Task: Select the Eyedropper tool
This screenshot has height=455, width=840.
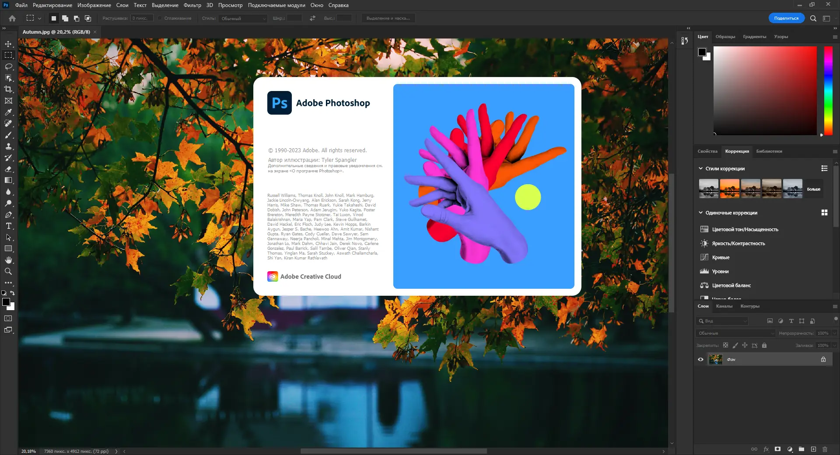Action: point(8,112)
